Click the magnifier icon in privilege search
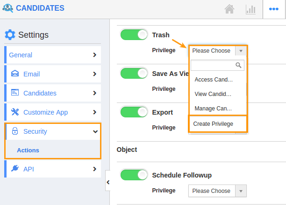Viewport: 286px width, 205px height. point(238,65)
